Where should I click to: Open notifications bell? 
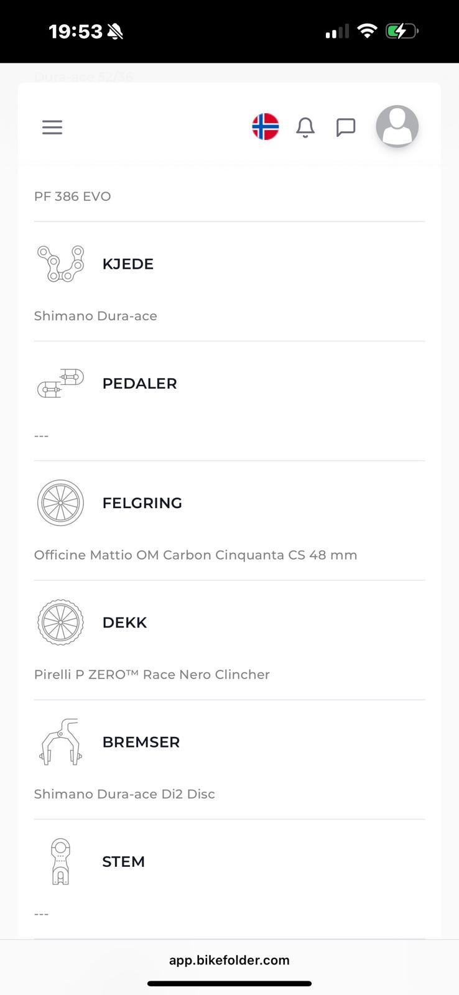tap(305, 127)
